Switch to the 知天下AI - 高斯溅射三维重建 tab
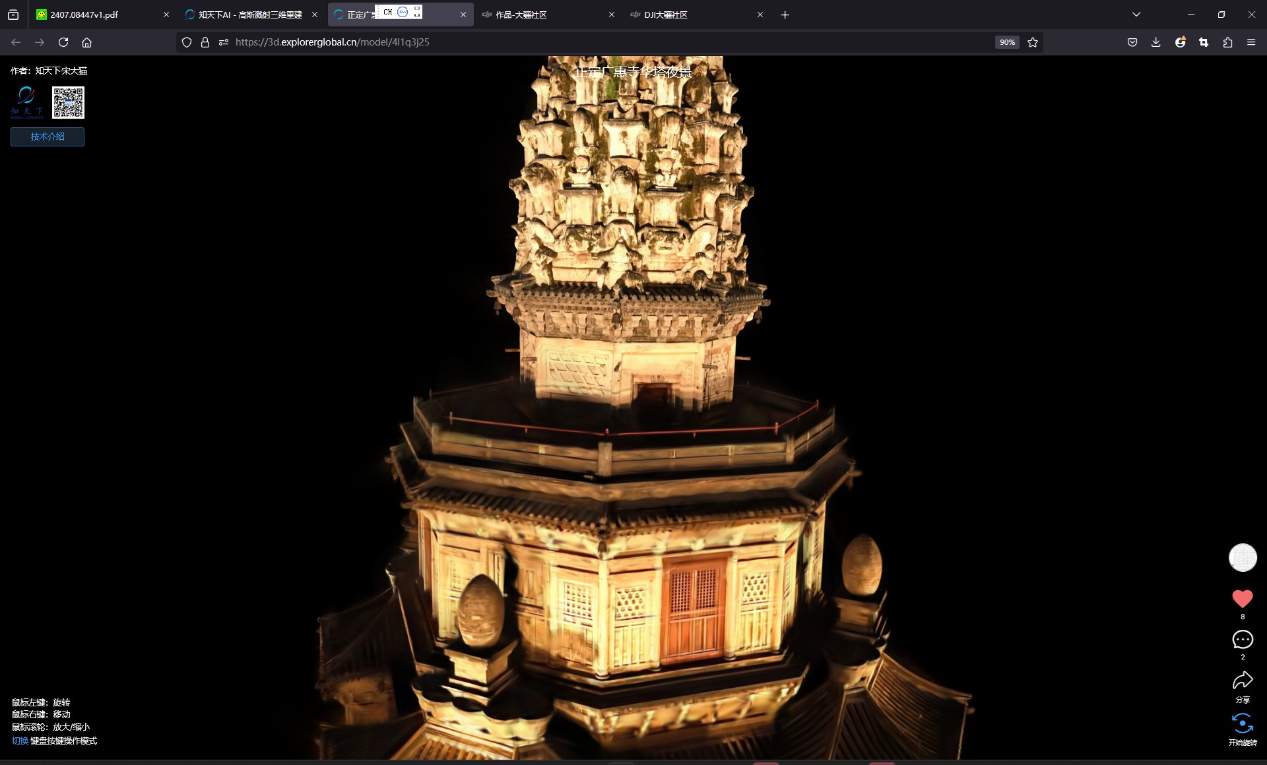Viewport: 1267px width, 765px height. pyautogui.click(x=249, y=15)
